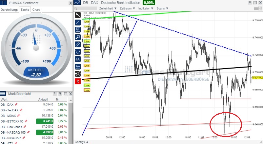Click the green 0,09% badge in chart title
The image size is (263, 144).
(149, 3)
